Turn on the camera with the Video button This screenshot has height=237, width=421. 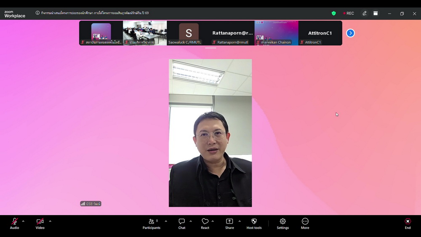click(x=40, y=223)
